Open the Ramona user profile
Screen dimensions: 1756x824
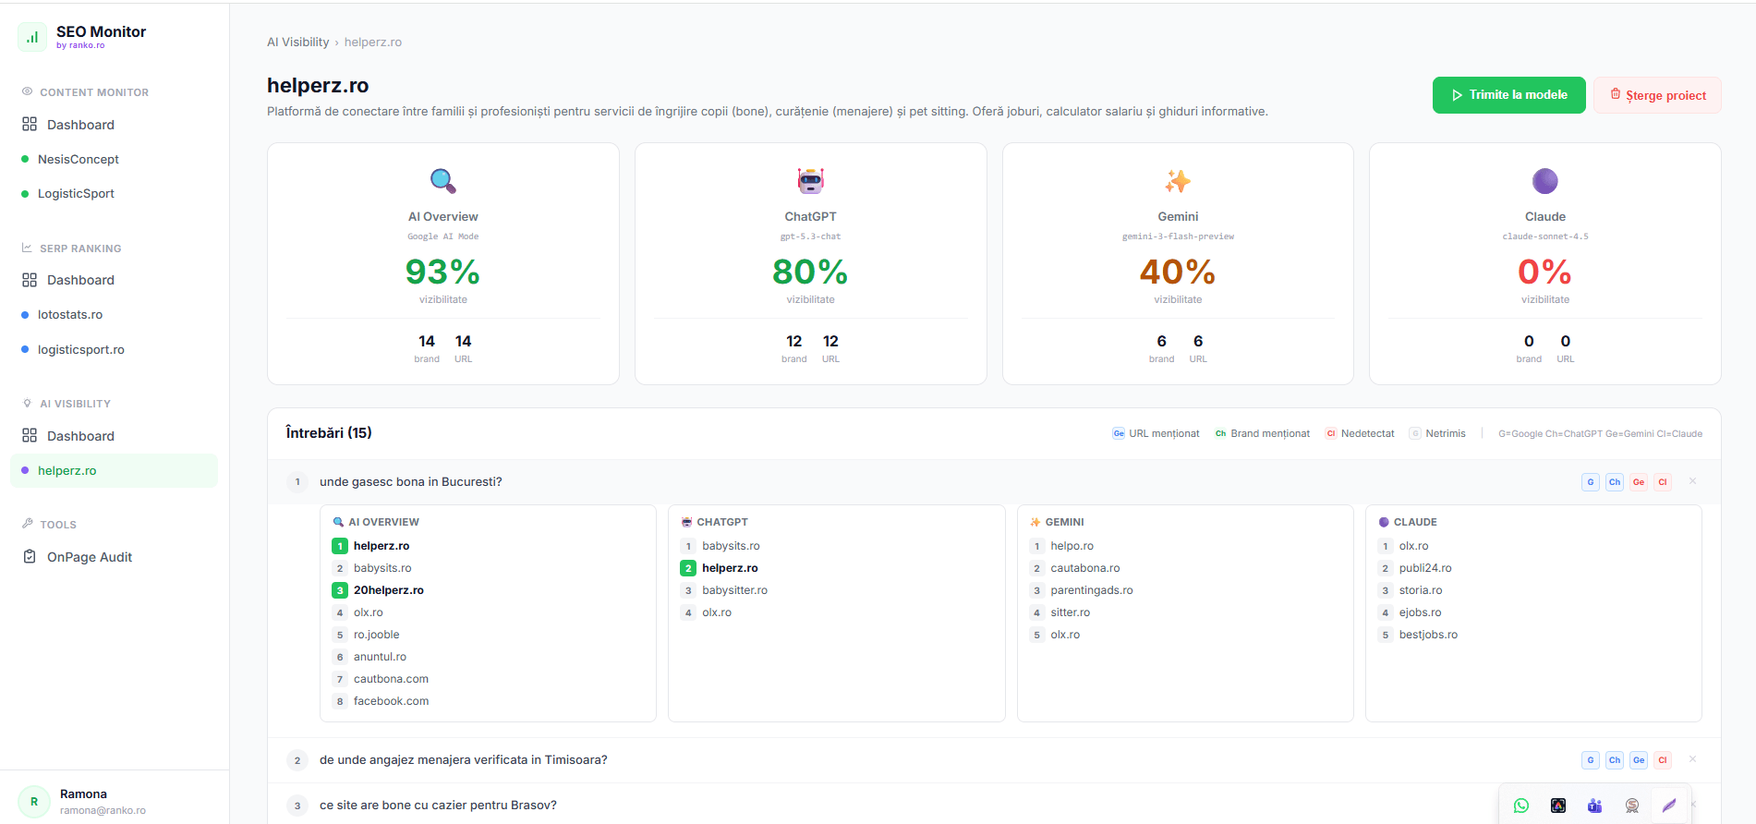[83, 801]
